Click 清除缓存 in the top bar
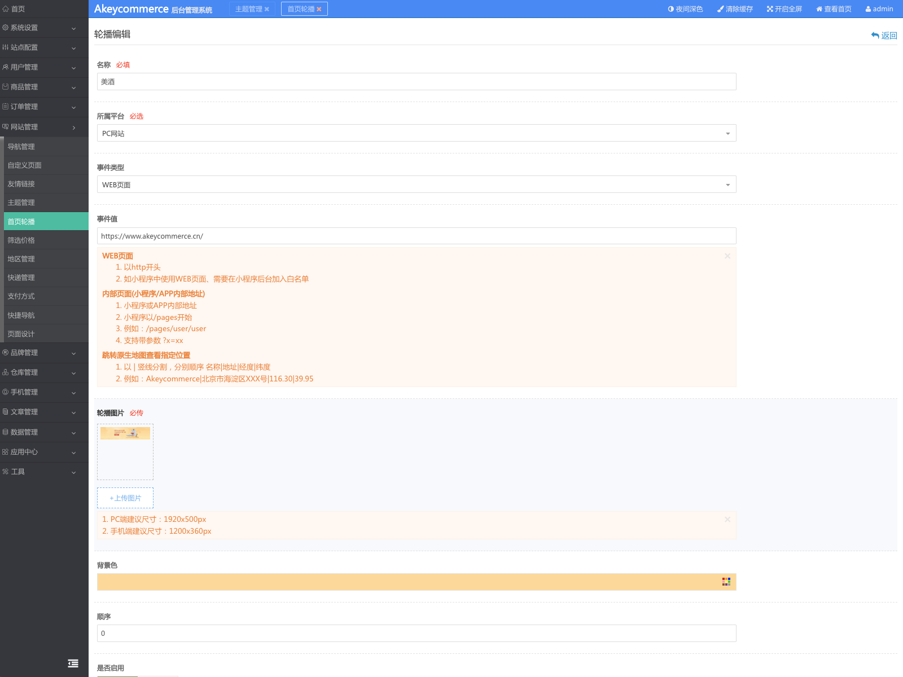Image resolution: width=903 pixels, height=677 pixels. click(x=735, y=9)
